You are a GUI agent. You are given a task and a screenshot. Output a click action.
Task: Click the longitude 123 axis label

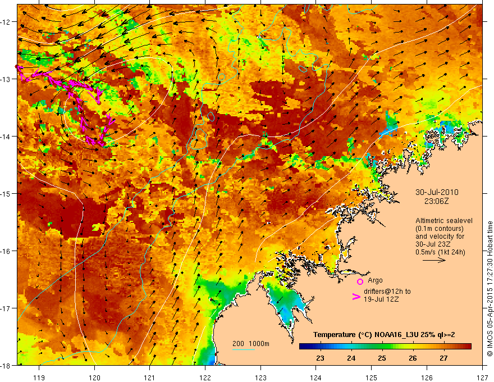click(260, 378)
